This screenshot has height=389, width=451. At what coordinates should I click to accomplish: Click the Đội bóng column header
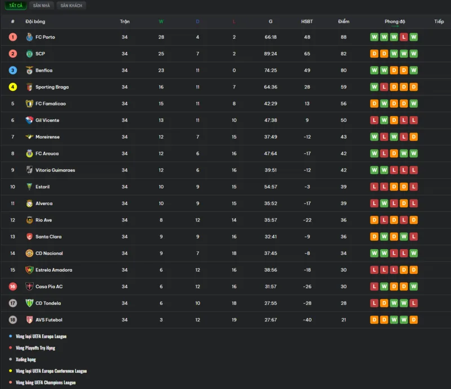[x=35, y=21]
